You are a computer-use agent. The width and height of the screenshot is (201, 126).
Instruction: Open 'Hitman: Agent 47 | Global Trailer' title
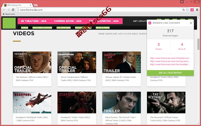click(x=121, y=79)
